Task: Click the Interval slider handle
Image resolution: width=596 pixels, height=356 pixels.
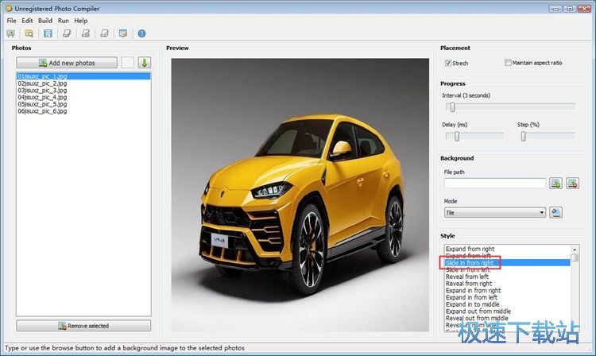Action: [x=451, y=106]
